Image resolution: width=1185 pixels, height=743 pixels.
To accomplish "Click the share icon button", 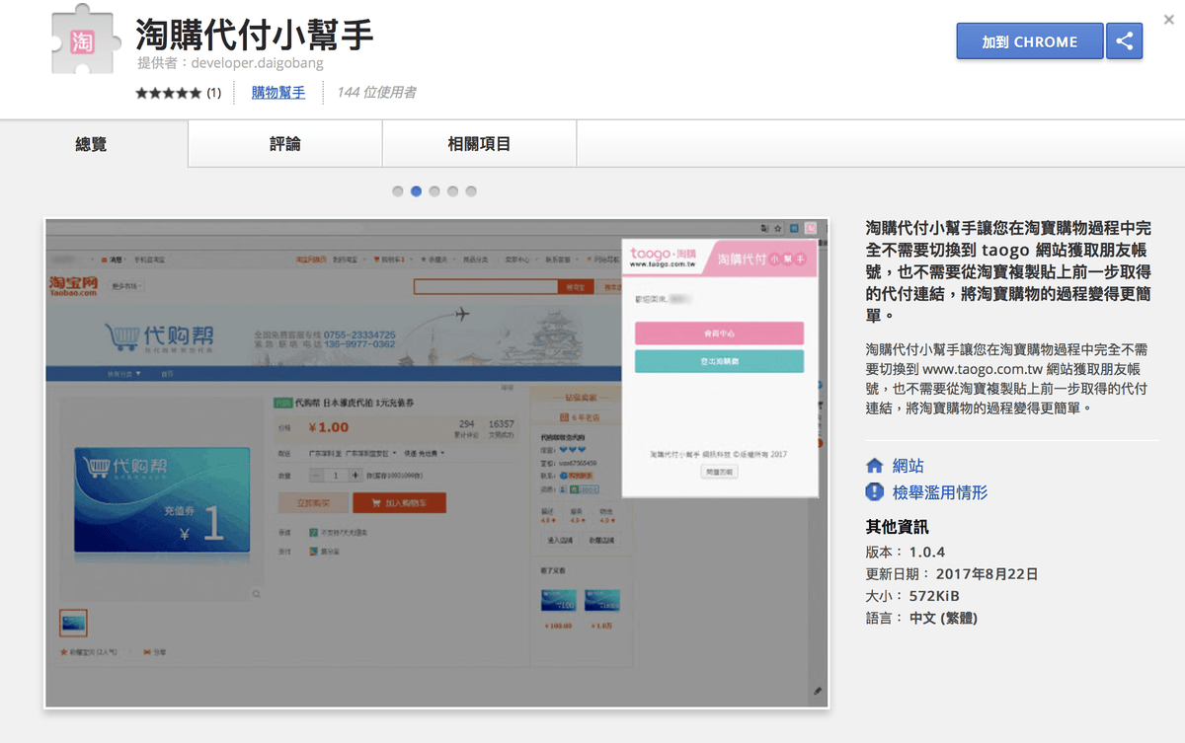I will (x=1124, y=41).
